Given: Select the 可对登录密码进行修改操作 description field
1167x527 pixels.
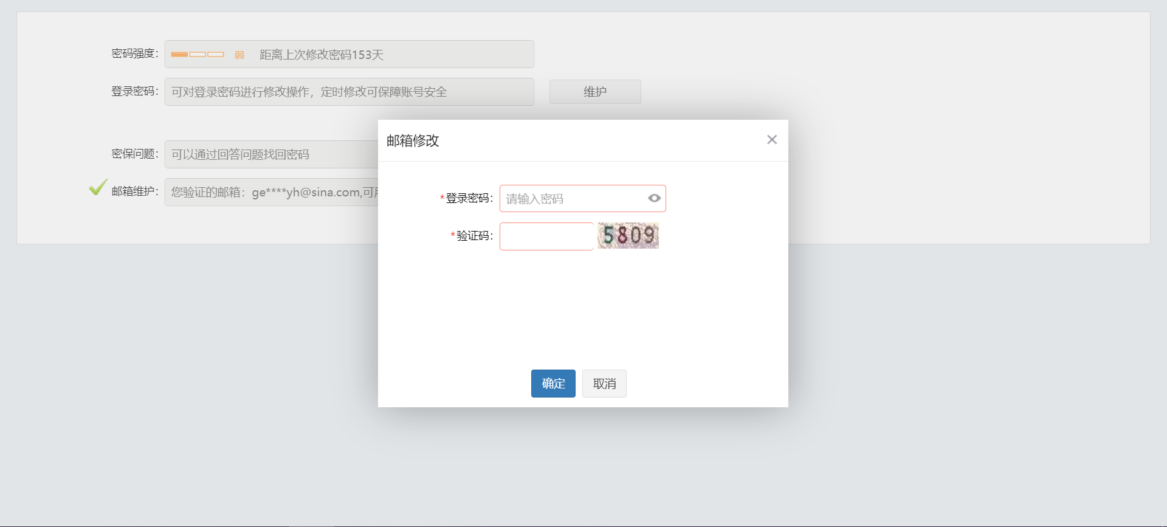Looking at the screenshot, I should coord(349,92).
